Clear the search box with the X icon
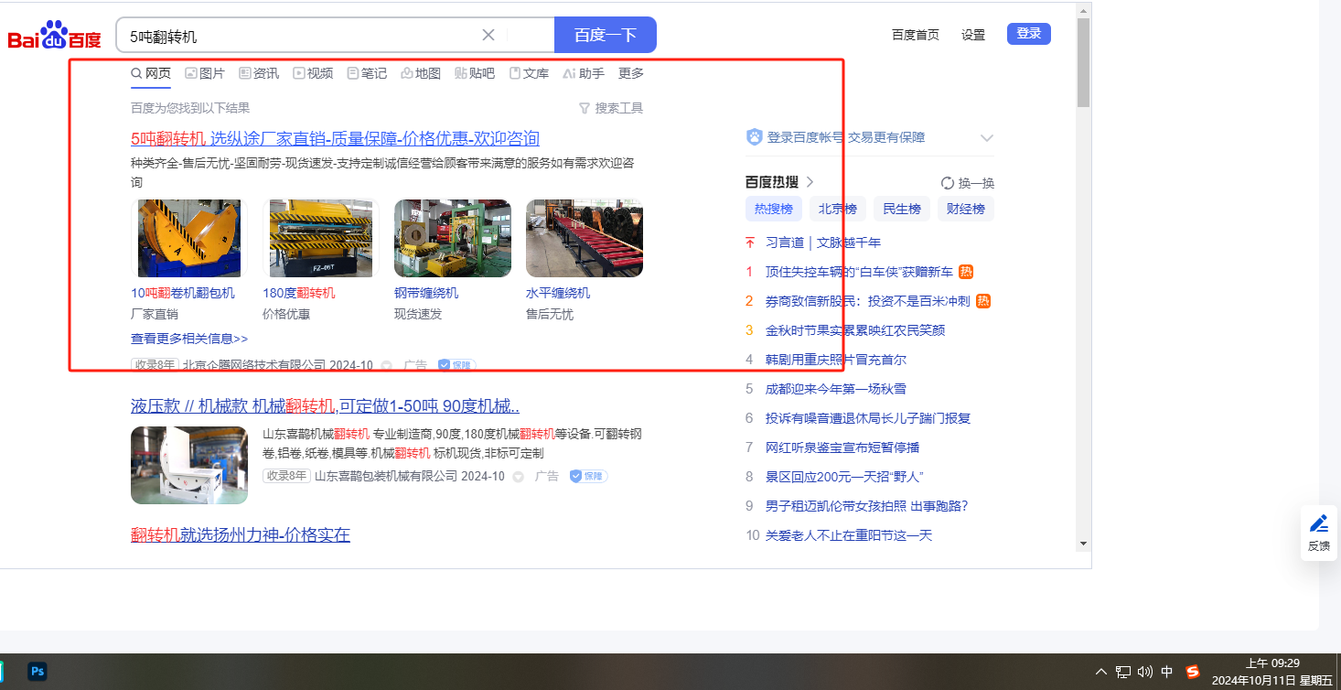Screen dimensions: 1341x690 click(488, 35)
